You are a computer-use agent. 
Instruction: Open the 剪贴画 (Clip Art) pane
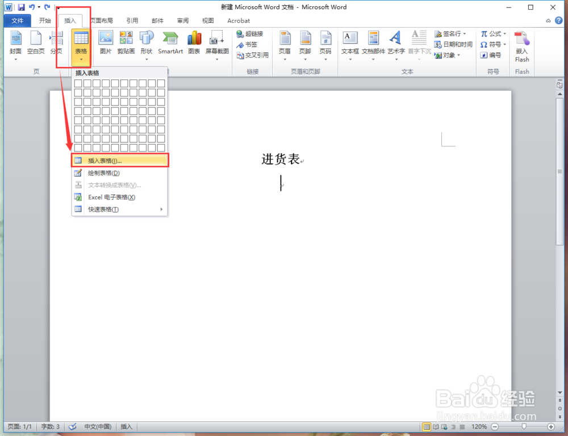click(x=126, y=43)
